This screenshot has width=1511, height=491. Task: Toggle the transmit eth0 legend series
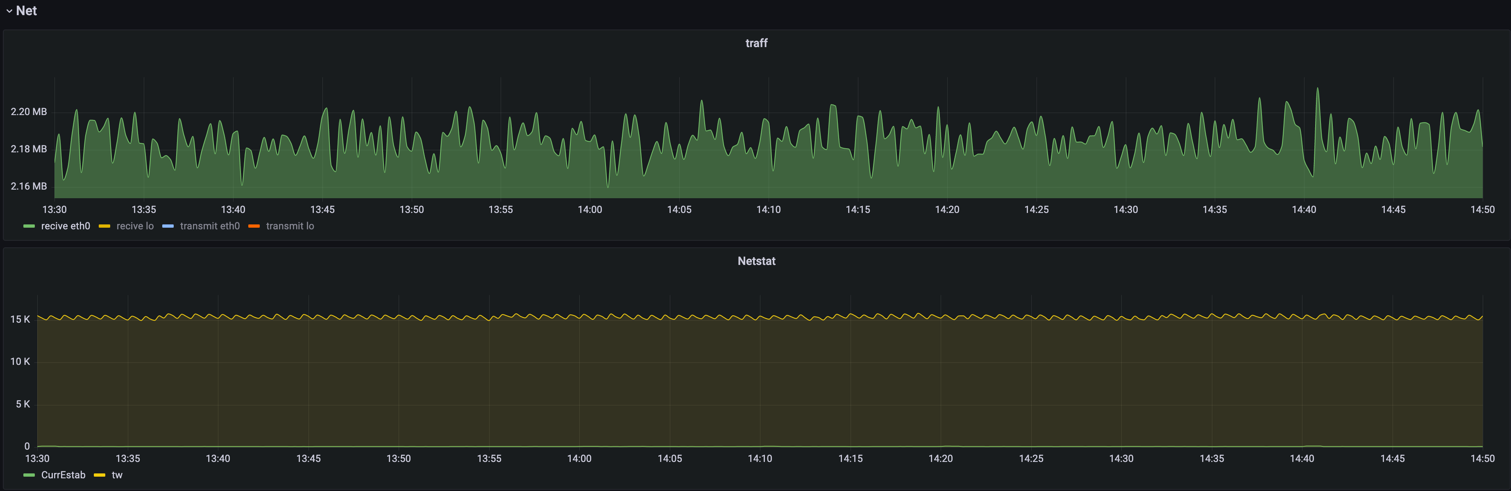pyautogui.click(x=210, y=226)
